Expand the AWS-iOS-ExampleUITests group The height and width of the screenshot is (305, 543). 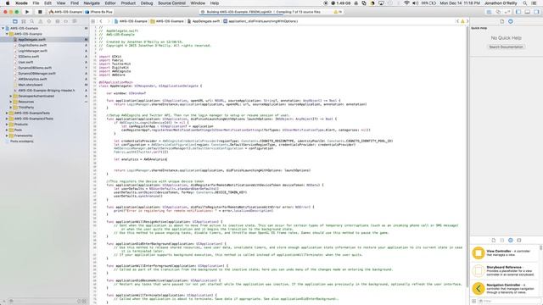pos(7,119)
